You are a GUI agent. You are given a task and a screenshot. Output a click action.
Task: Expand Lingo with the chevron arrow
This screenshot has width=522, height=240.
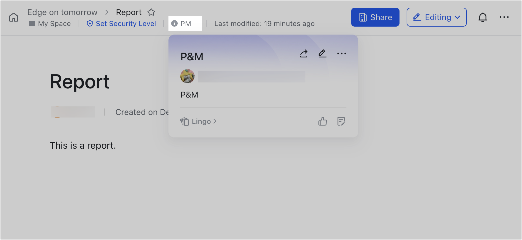pos(214,121)
